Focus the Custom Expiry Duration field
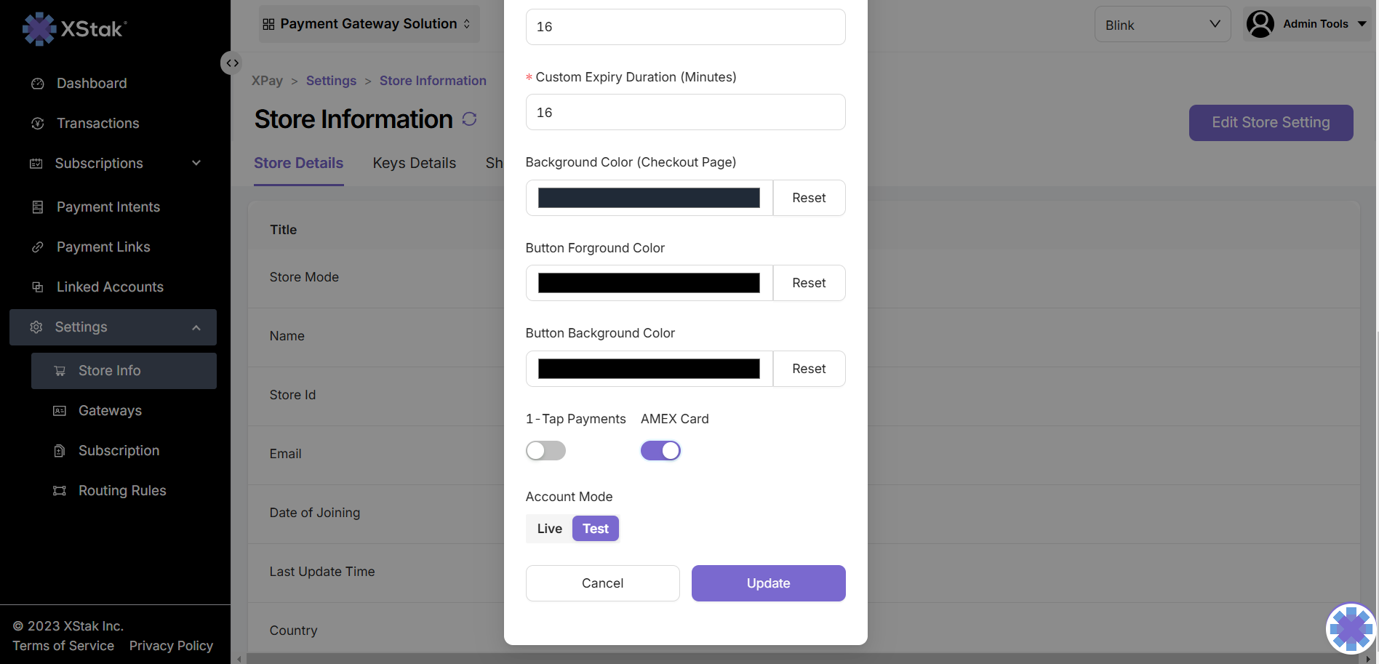The width and height of the screenshot is (1379, 664). (x=685, y=113)
